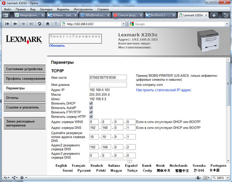
Task: Click the printer image thumbnail
Action: pyautogui.click(x=208, y=40)
